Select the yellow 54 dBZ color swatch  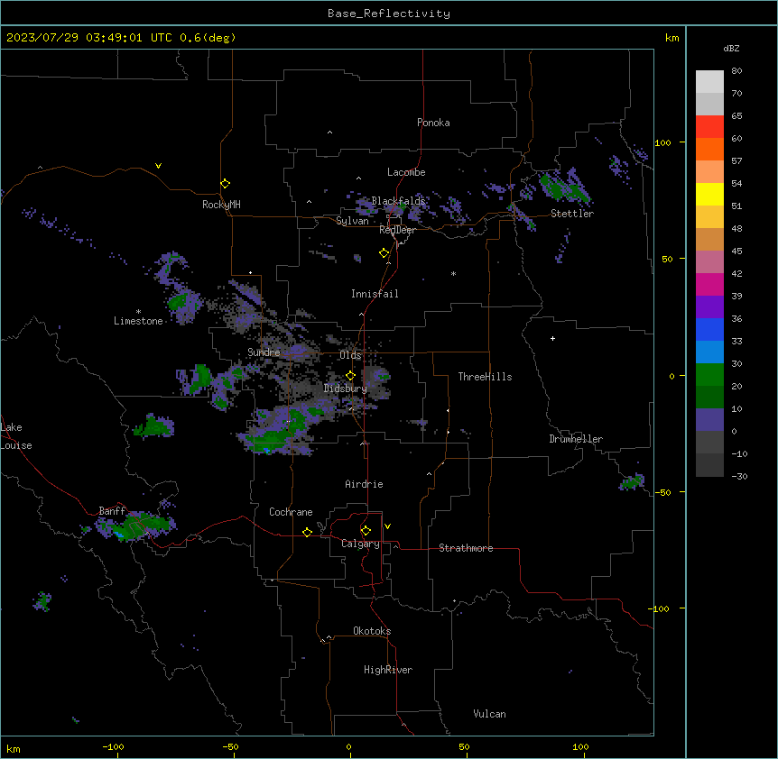tap(709, 194)
